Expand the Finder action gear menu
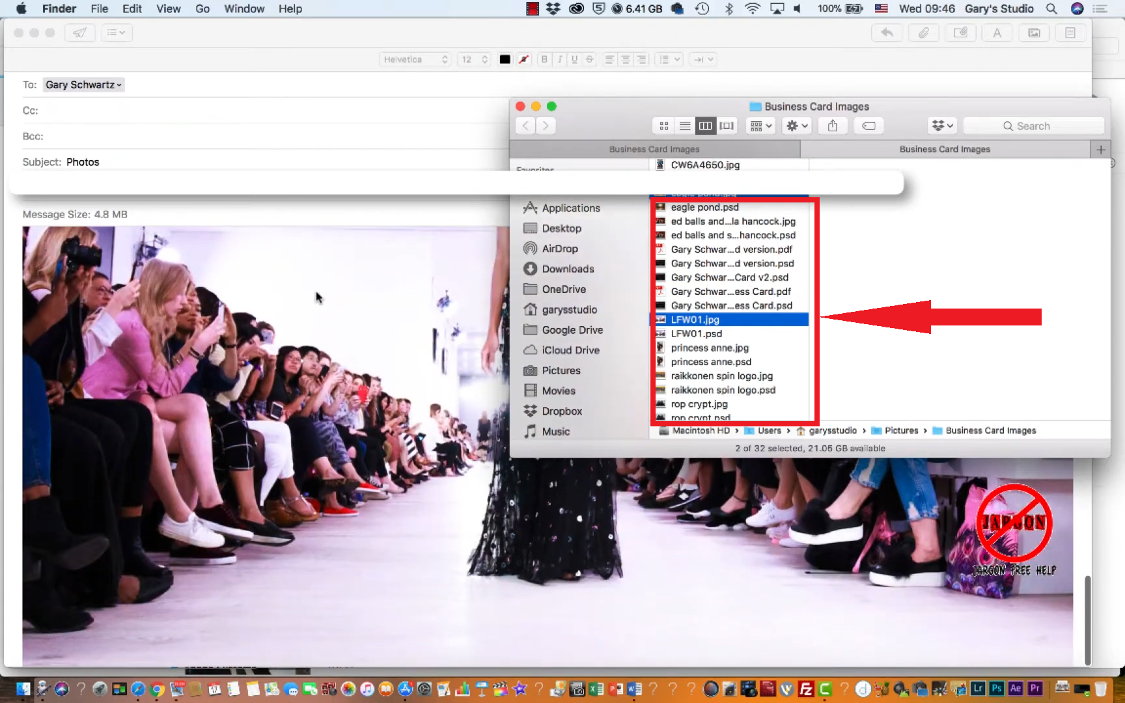1125x703 pixels. tap(797, 126)
